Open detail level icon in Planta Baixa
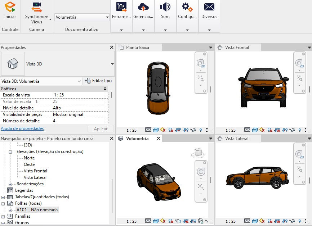 (148, 130)
